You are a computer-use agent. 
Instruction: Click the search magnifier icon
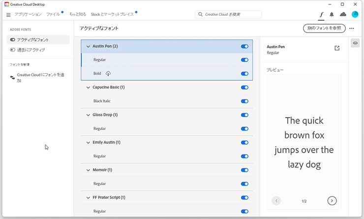pos(200,14)
